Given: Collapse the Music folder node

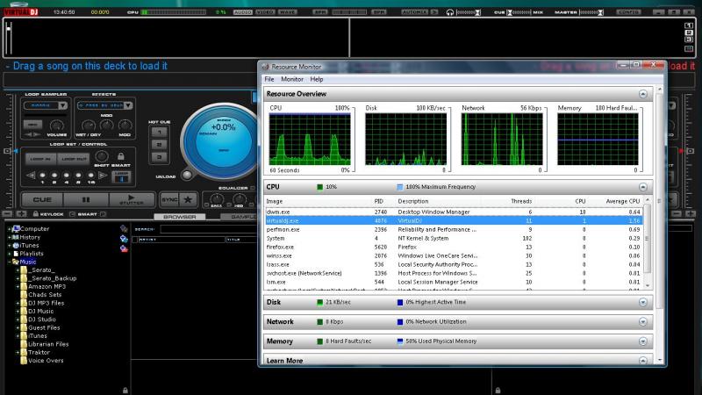Looking at the screenshot, I should [9, 262].
